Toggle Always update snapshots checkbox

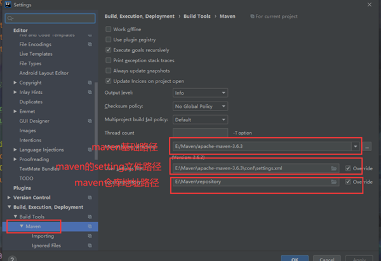point(109,70)
